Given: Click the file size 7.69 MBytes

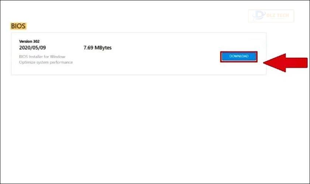Looking at the screenshot, I should point(97,48).
